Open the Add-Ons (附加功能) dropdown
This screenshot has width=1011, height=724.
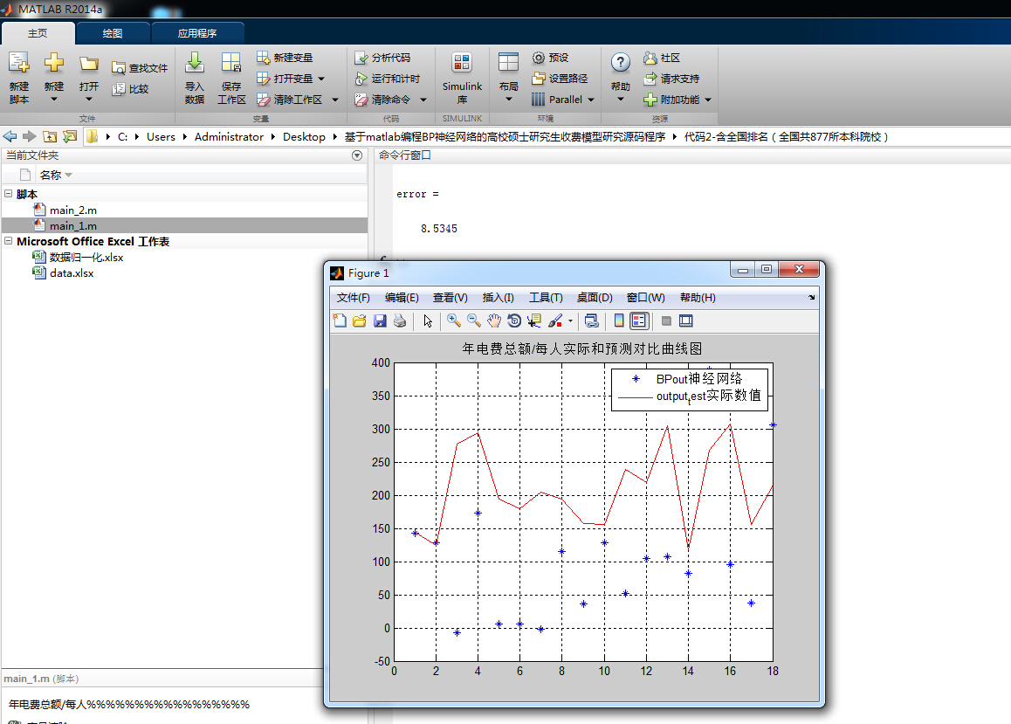coord(708,100)
